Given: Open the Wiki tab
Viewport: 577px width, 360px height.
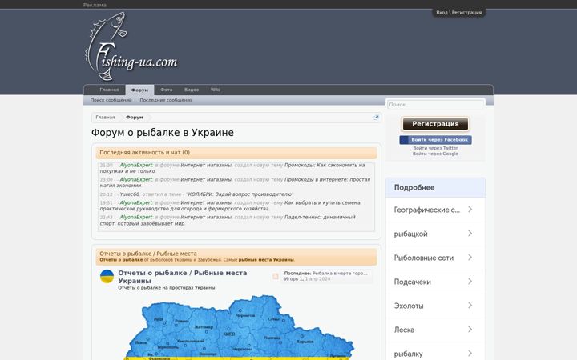Looking at the screenshot, I should point(216,90).
